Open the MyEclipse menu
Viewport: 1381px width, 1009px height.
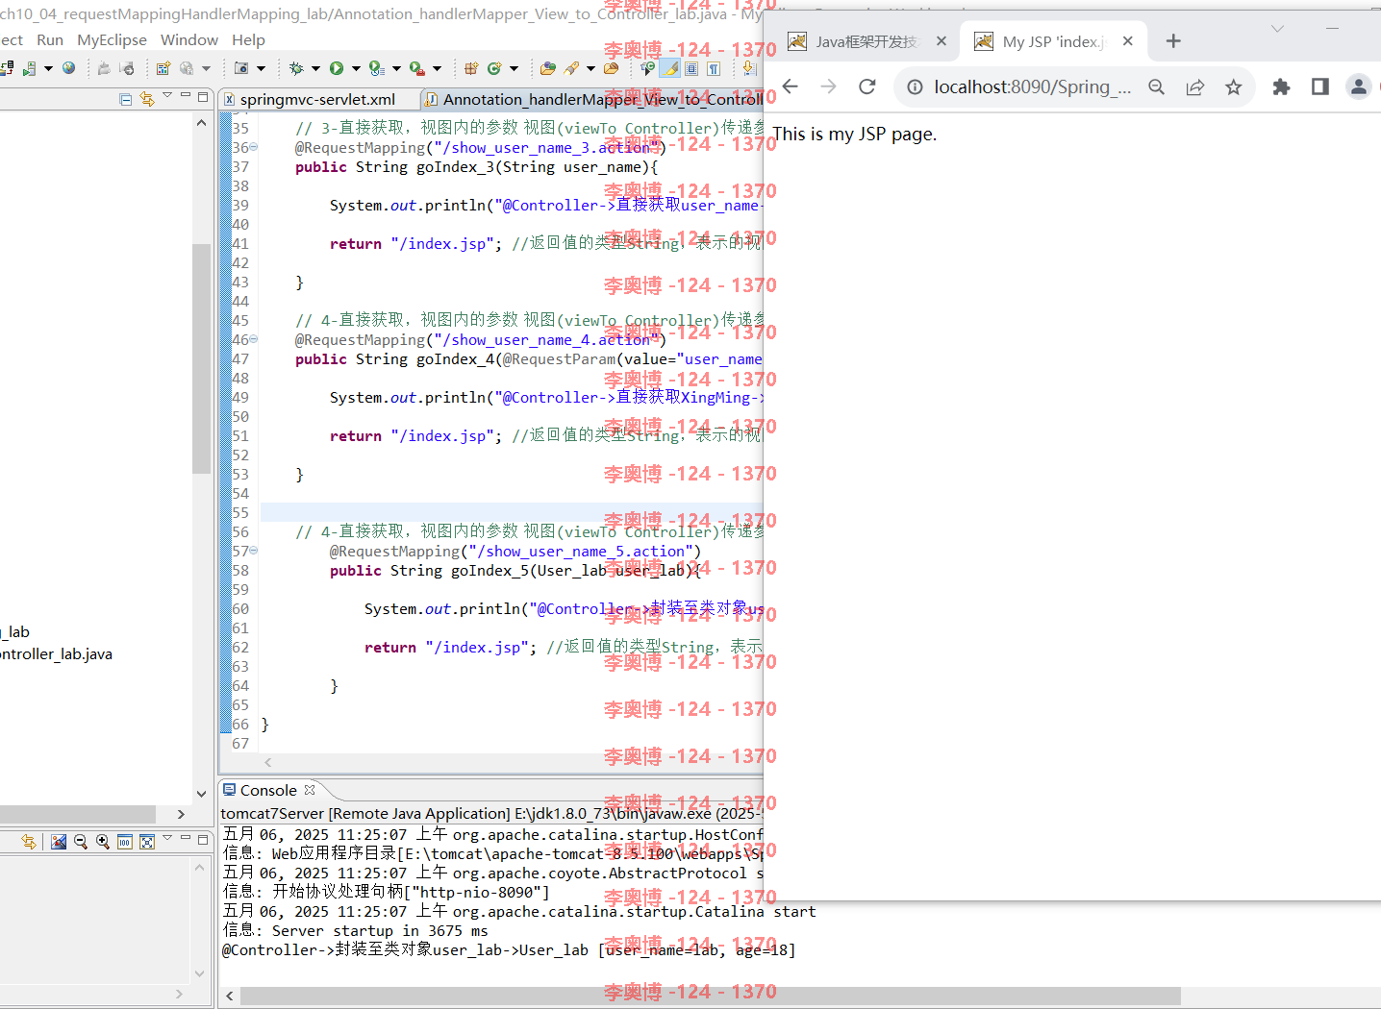click(x=113, y=39)
